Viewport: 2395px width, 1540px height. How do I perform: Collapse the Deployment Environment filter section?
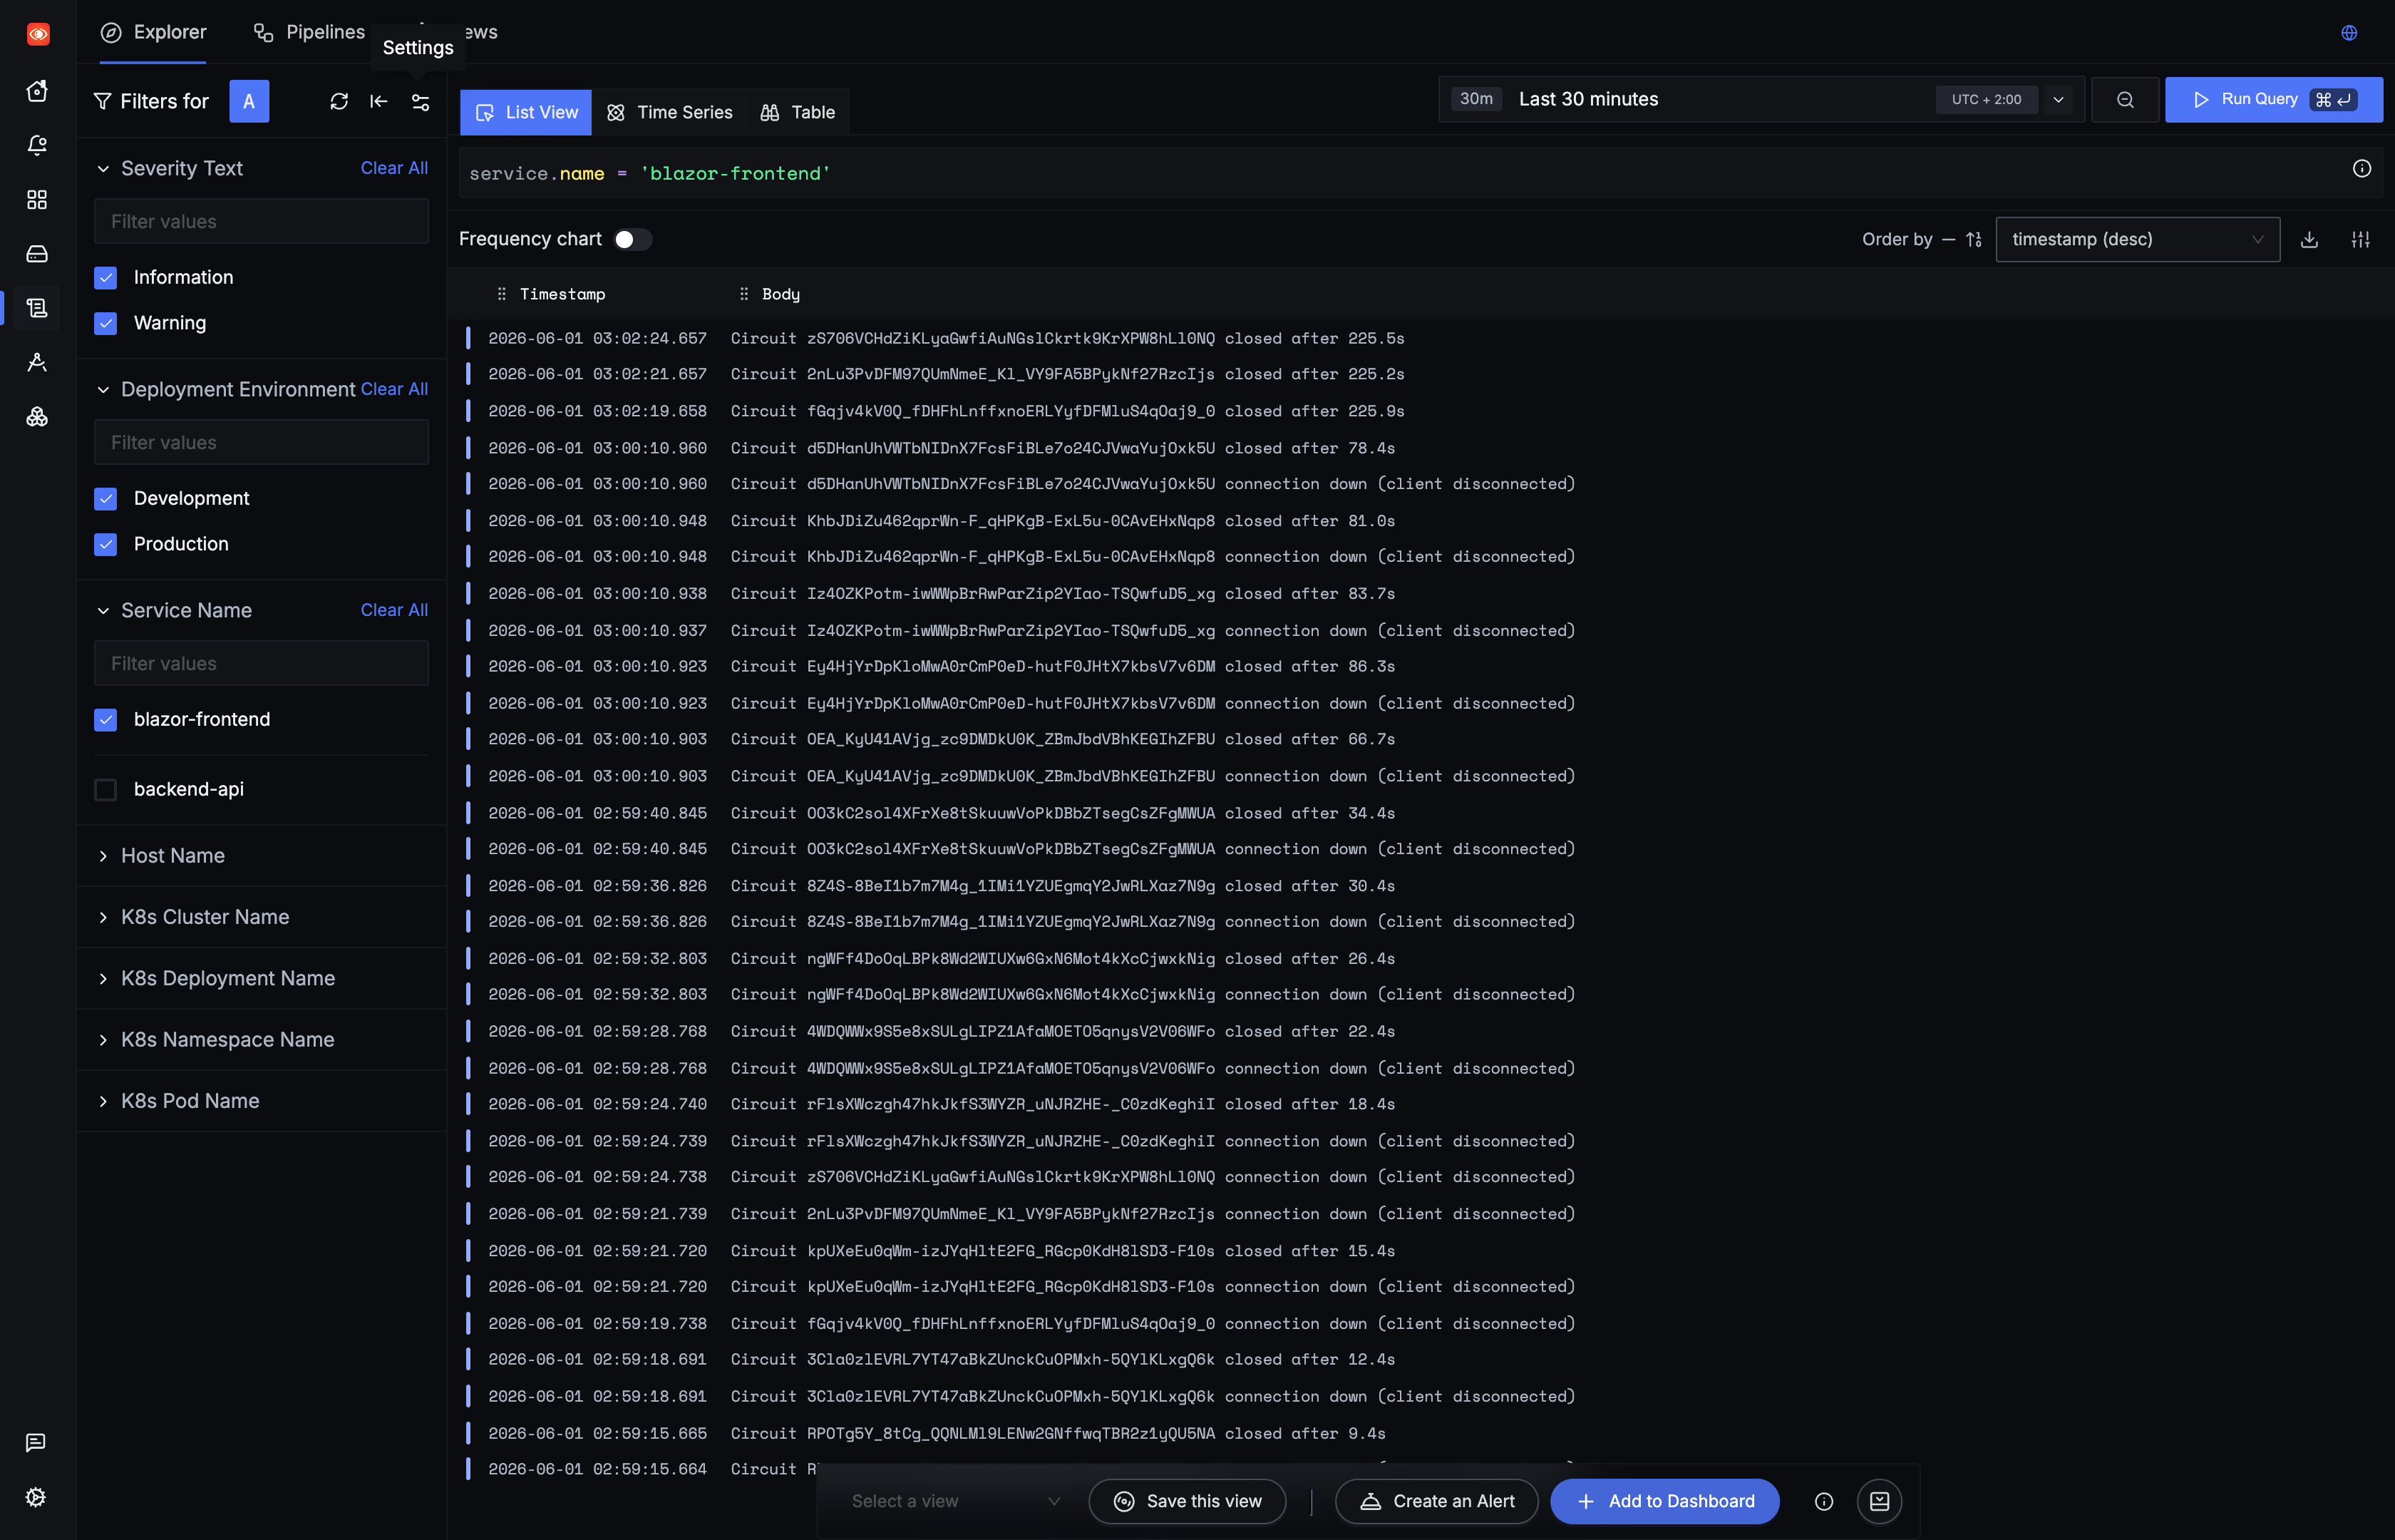point(103,390)
